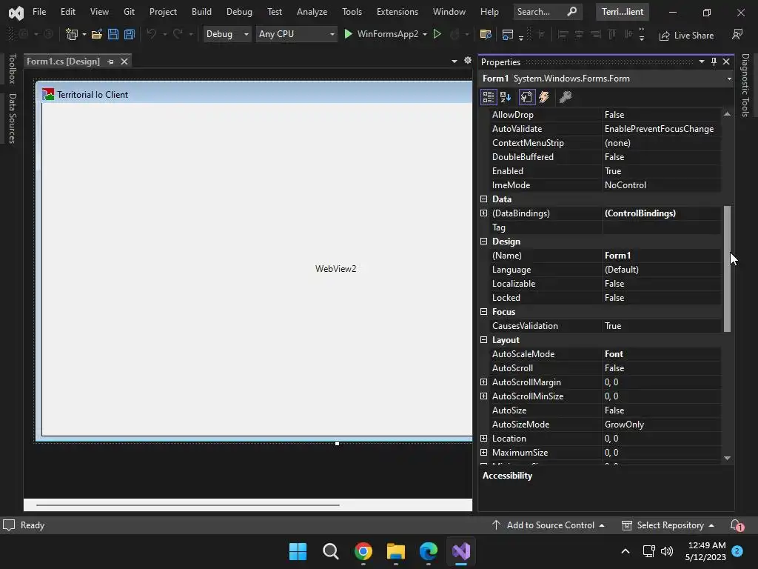Expand the AutoScrollMargin property
This screenshot has height=569, width=758.
click(483, 382)
